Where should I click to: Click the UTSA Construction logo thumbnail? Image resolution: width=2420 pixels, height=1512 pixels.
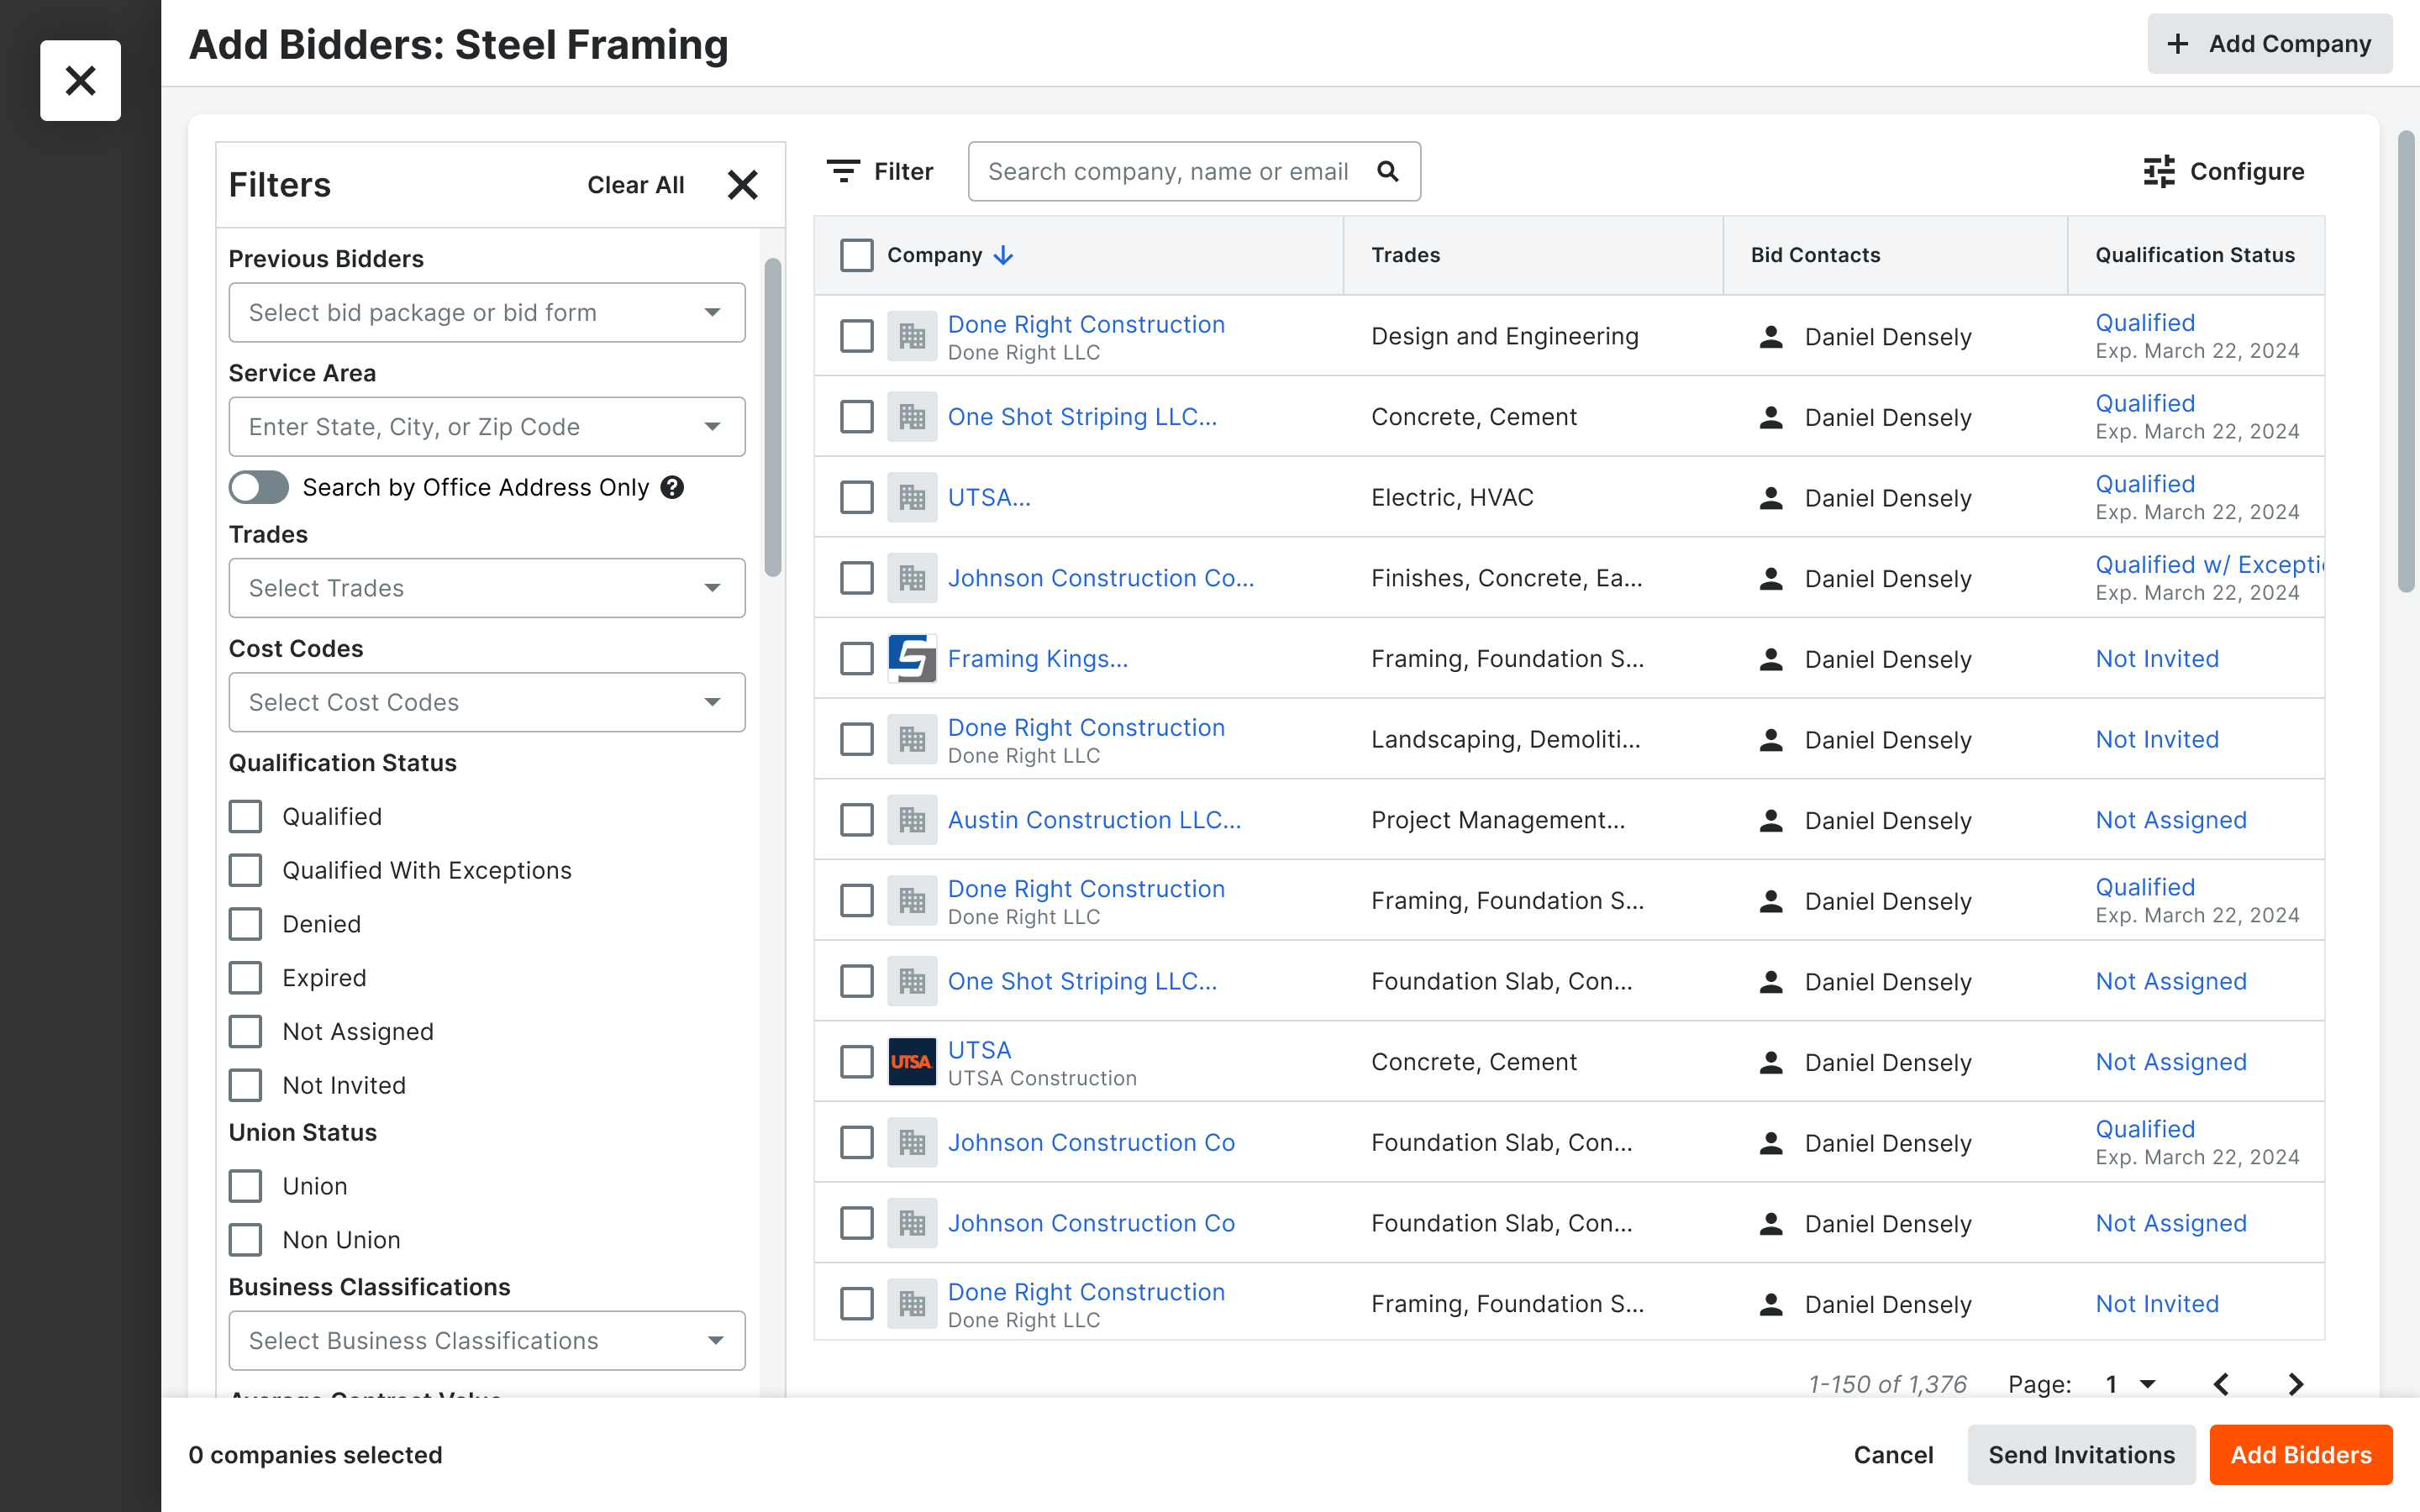(x=911, y=1062)
